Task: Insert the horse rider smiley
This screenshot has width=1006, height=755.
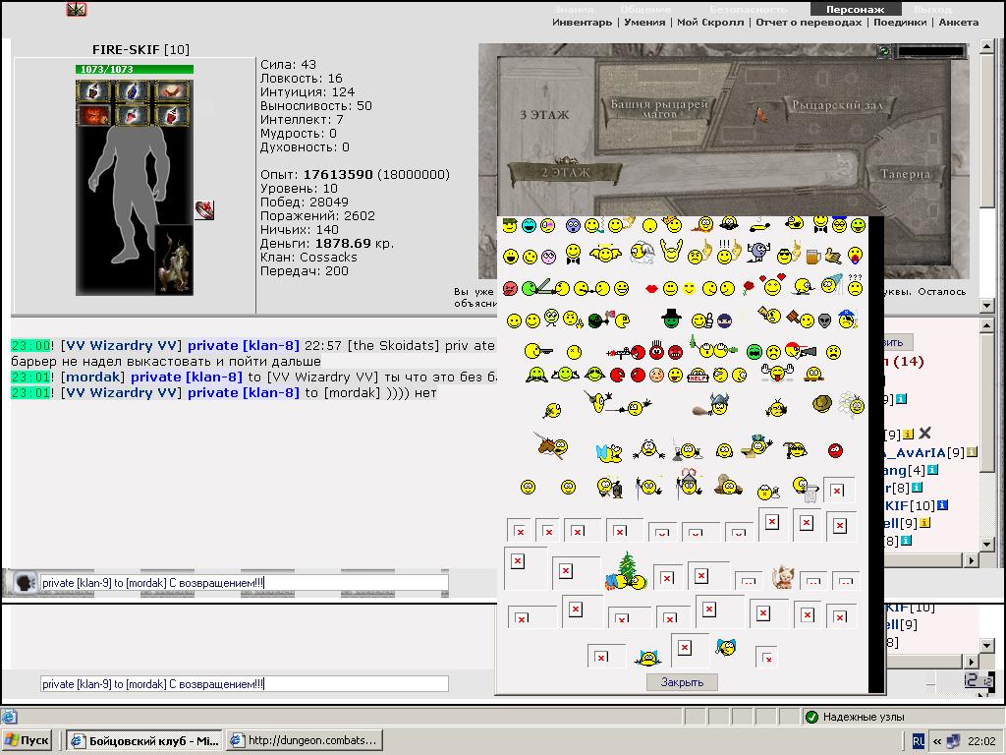Action: pyautogui.click(x=552, y=445)
